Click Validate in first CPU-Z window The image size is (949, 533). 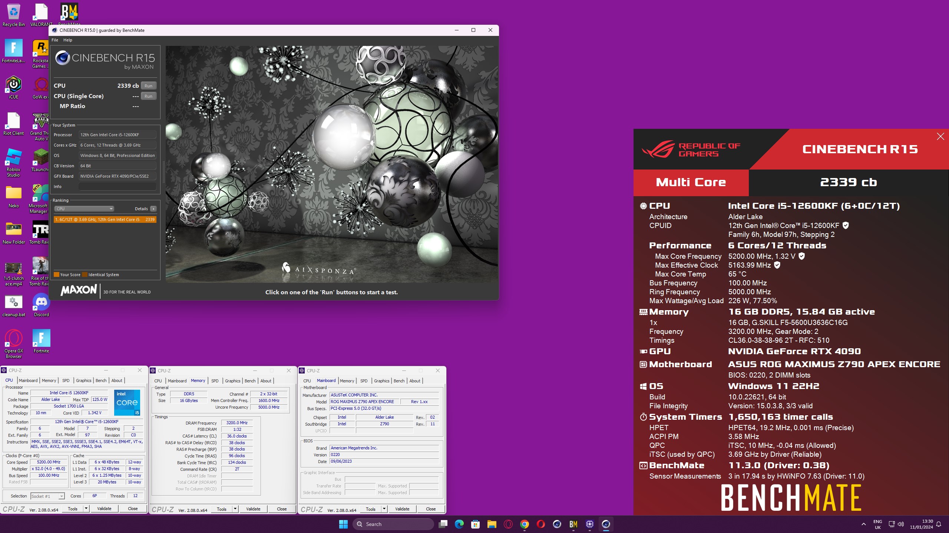[104, 509]
